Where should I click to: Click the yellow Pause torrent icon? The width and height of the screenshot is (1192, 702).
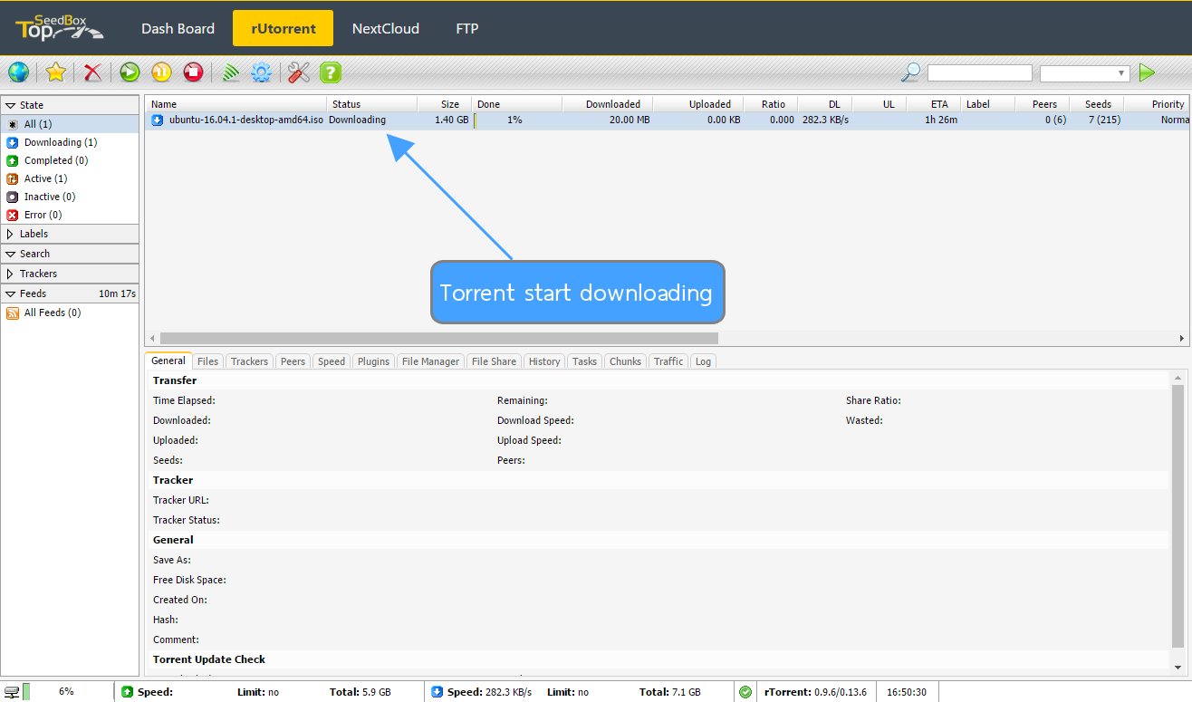click(161, 72)
